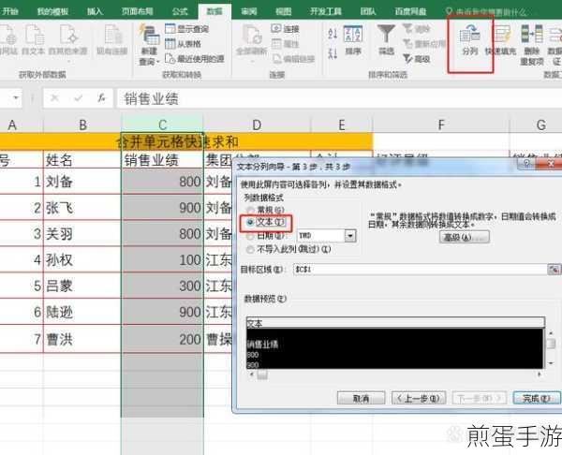
Task: Click the formula bar cancel X icon
Action: pyautogui.click(x=54, y=97)
